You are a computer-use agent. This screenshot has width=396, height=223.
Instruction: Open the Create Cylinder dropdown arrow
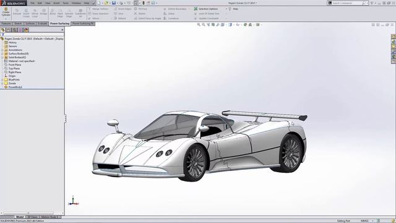(x=6, y=19)
